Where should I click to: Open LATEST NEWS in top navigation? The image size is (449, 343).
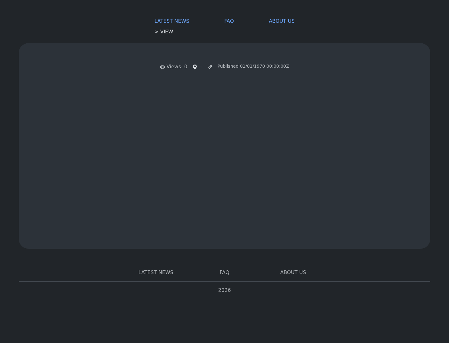pyautogui.click(x=172, y=21)
